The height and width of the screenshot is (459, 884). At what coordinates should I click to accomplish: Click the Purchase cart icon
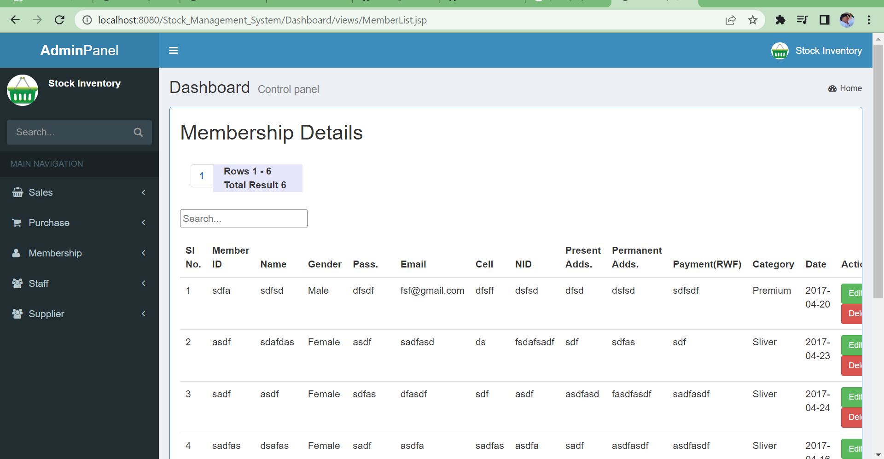(x=17, y=223)
